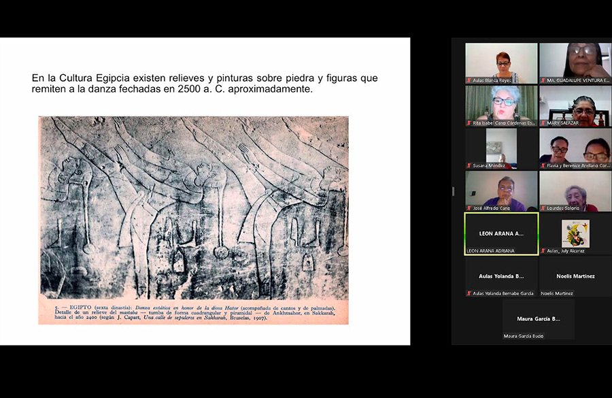Select Rita Isabel Cano Cárdenas video tile
Screen dimensions: 612x398
(x=502, y=106)
